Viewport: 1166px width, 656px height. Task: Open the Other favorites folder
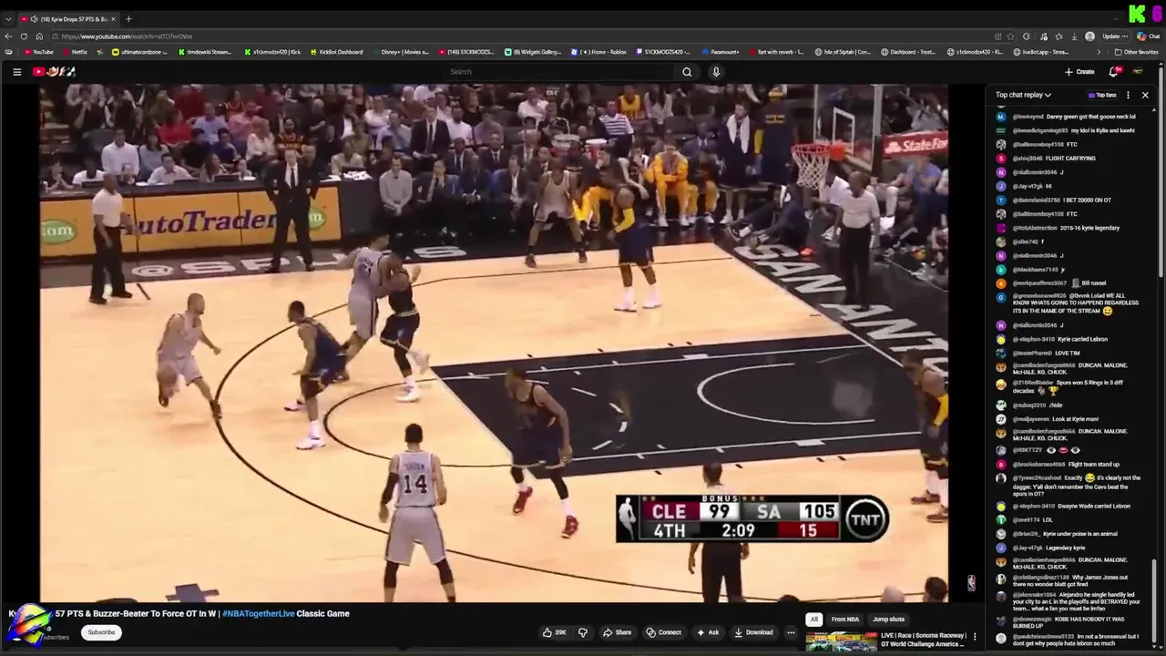pyautogui.click(x=1137, y=52)
